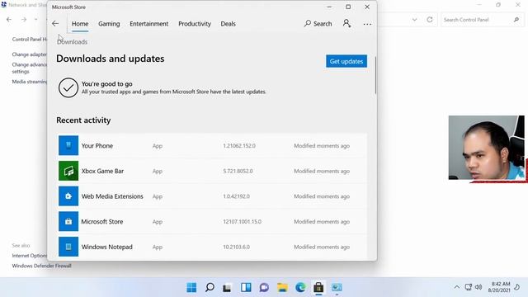Open Media streaming options link in Control Panel

[30, 82]
